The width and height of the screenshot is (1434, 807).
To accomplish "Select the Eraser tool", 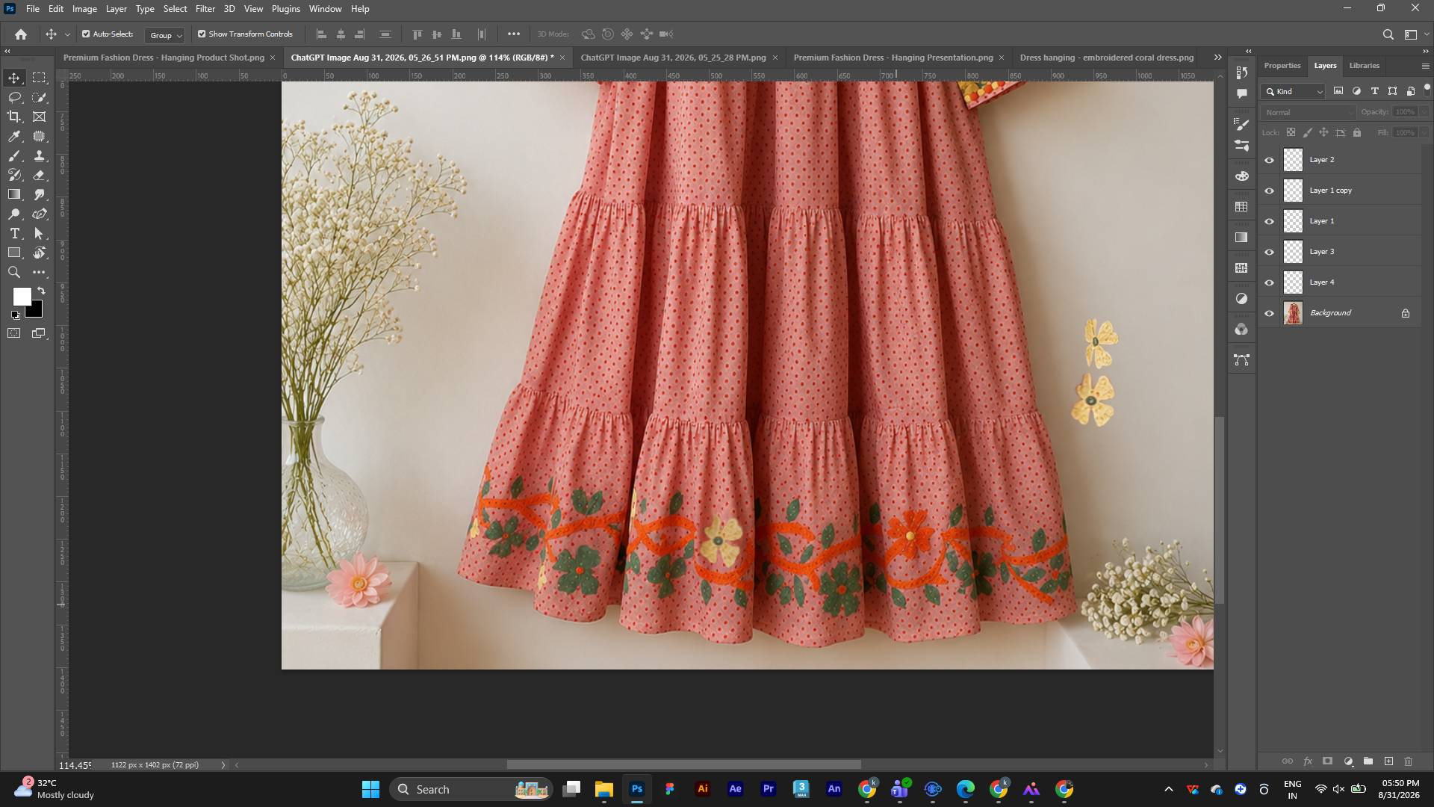I will pos(40,175).
